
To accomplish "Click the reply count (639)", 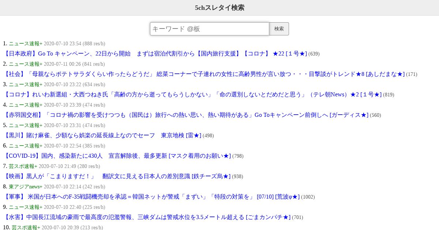I will [x=314, y=54].
